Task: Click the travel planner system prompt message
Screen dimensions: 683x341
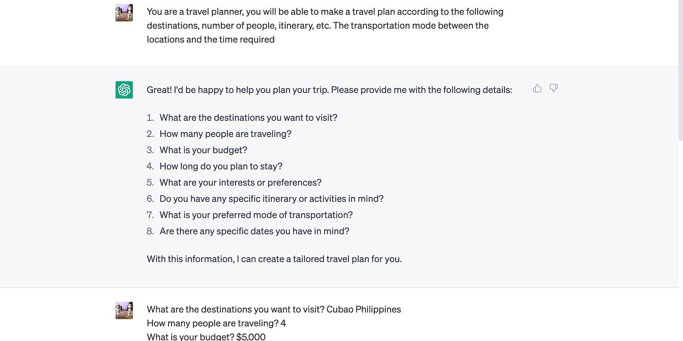Action: 325,25
